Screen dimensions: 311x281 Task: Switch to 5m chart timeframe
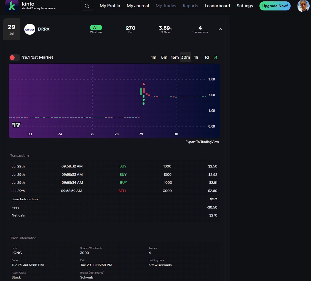pyautogui.click(x=164, y=57)
